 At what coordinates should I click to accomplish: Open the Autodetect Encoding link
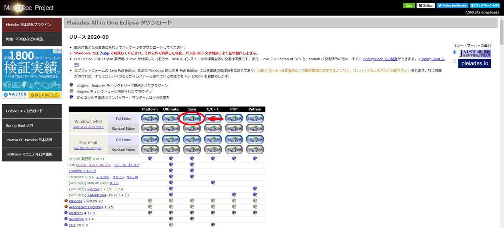point(86,207)
